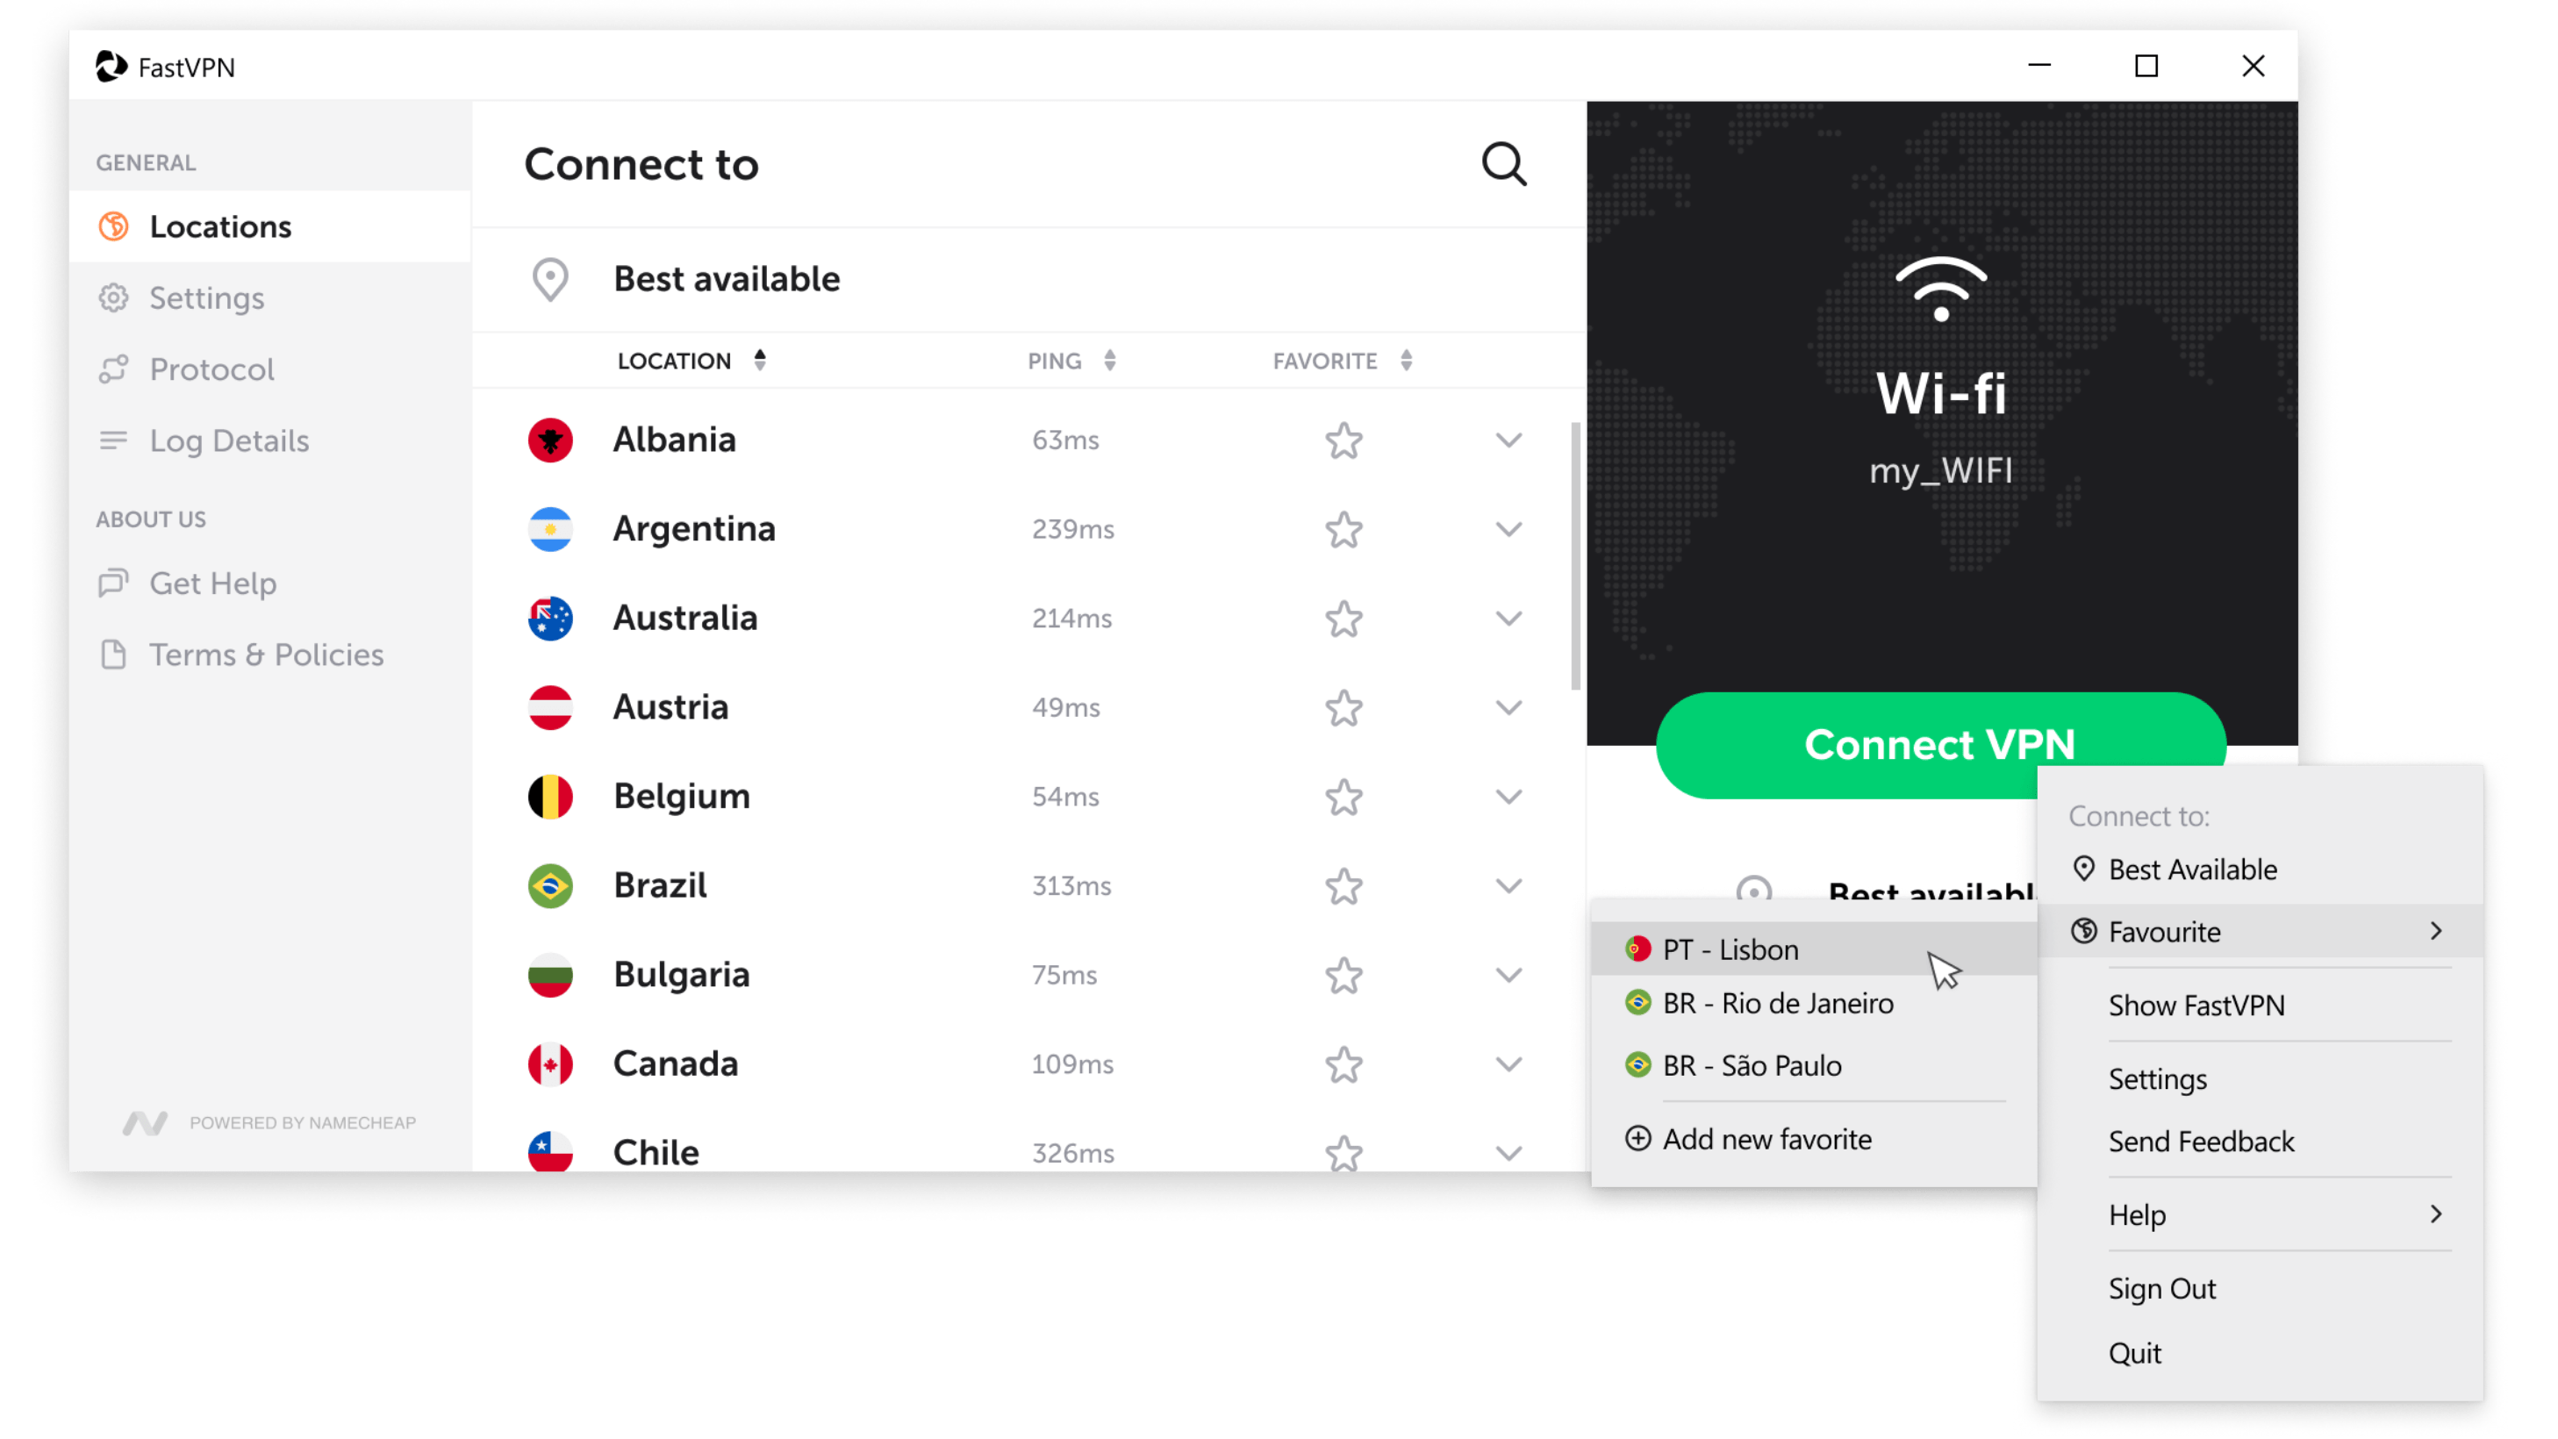This screenshot has width=2558, height=1439.
Task: Click the Protocol icon in sidebar
Action: (118, 369)
